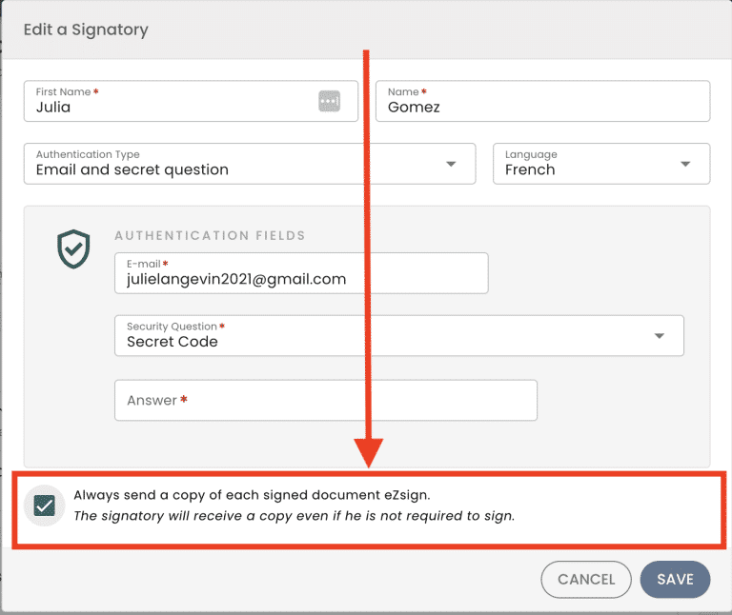Click the Answer input field
This screenshot has height=615, width=732.
tap(326, 400)
